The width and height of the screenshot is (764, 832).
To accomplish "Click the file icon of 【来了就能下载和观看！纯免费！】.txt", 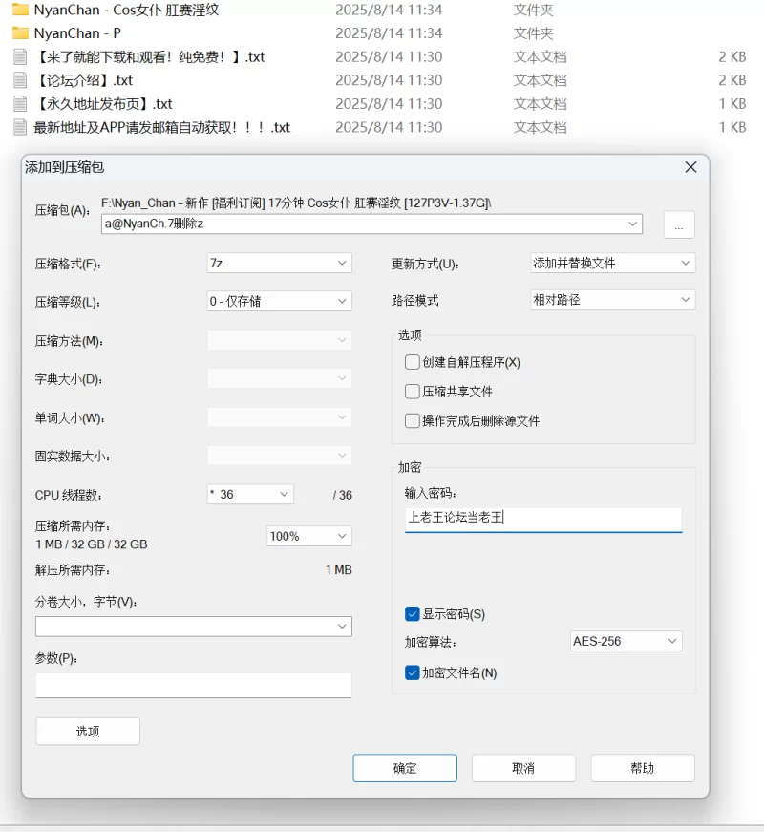I will [x=20, y=56].
